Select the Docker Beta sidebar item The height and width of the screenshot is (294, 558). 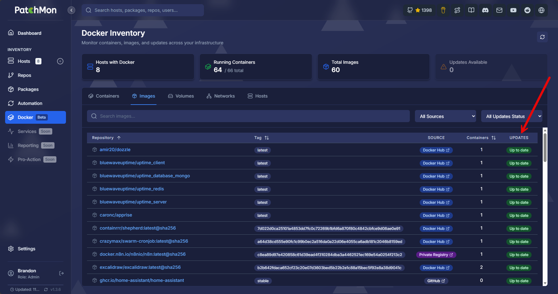tap(35, 117)
